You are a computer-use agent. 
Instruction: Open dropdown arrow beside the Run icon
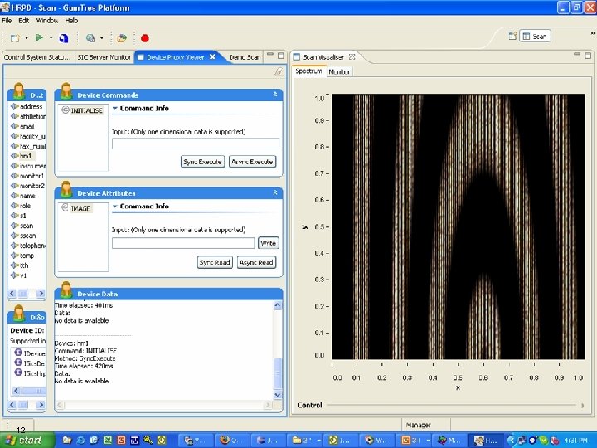point(51,38)
